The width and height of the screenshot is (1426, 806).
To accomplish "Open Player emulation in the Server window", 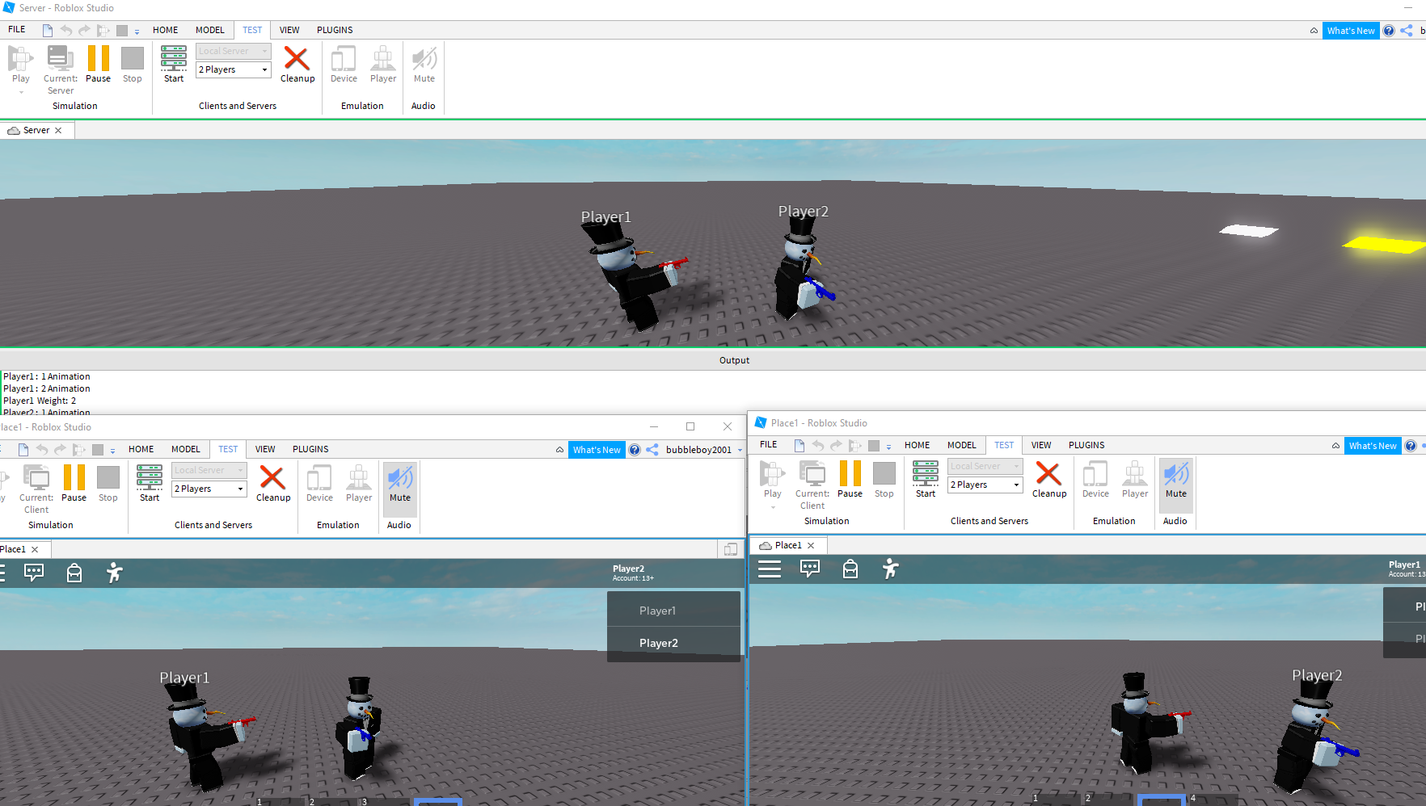I will coord(383,65).
